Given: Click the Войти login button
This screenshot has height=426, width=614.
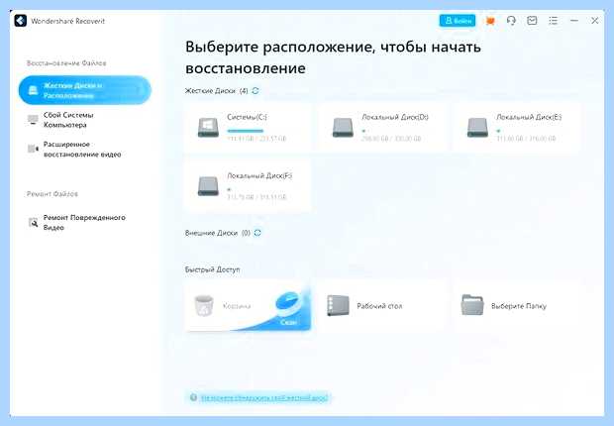Looking at the screenshot, I should coord(458,21).
